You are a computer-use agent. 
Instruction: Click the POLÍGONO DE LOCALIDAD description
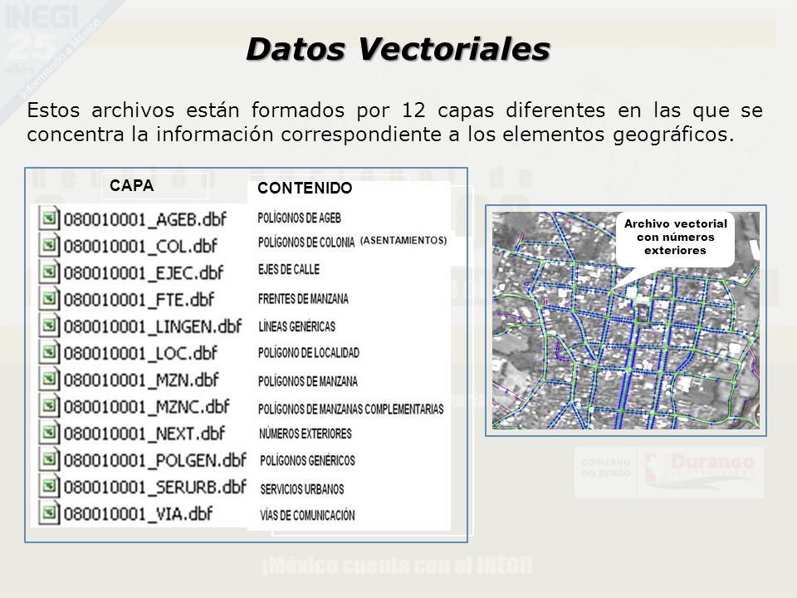click(x=309, y=353)
